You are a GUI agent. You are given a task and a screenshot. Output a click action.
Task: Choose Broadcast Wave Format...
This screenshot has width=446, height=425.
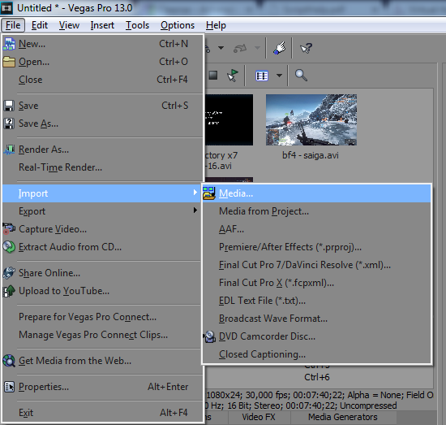(x=316, y=319)
